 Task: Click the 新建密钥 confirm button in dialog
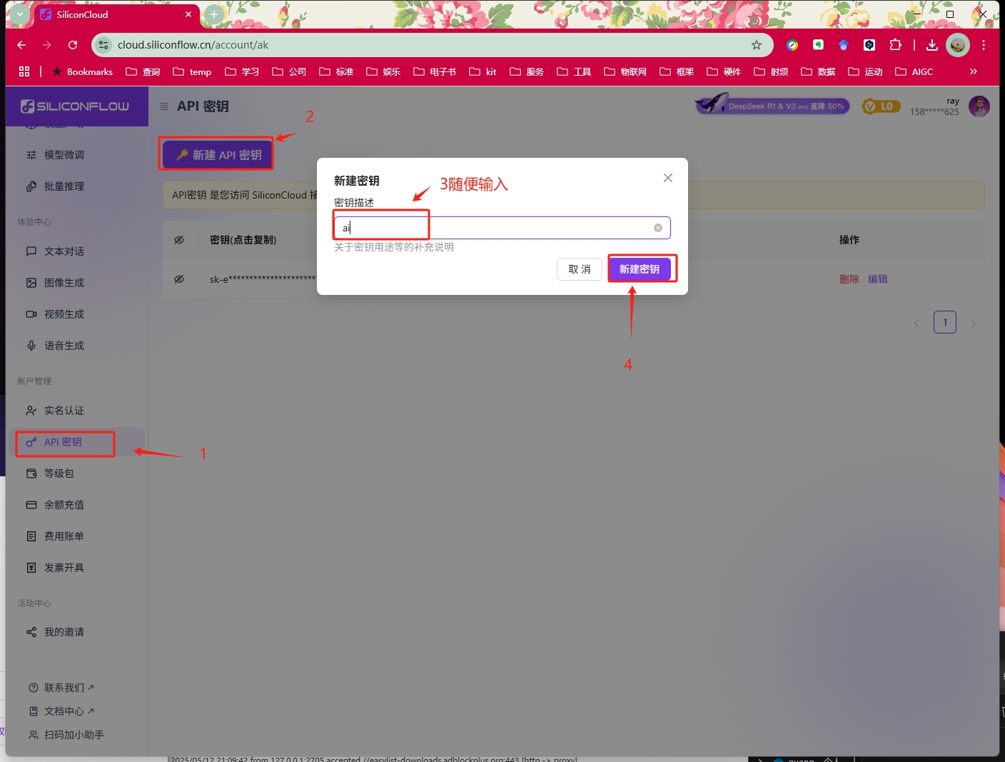click(640, 269)
